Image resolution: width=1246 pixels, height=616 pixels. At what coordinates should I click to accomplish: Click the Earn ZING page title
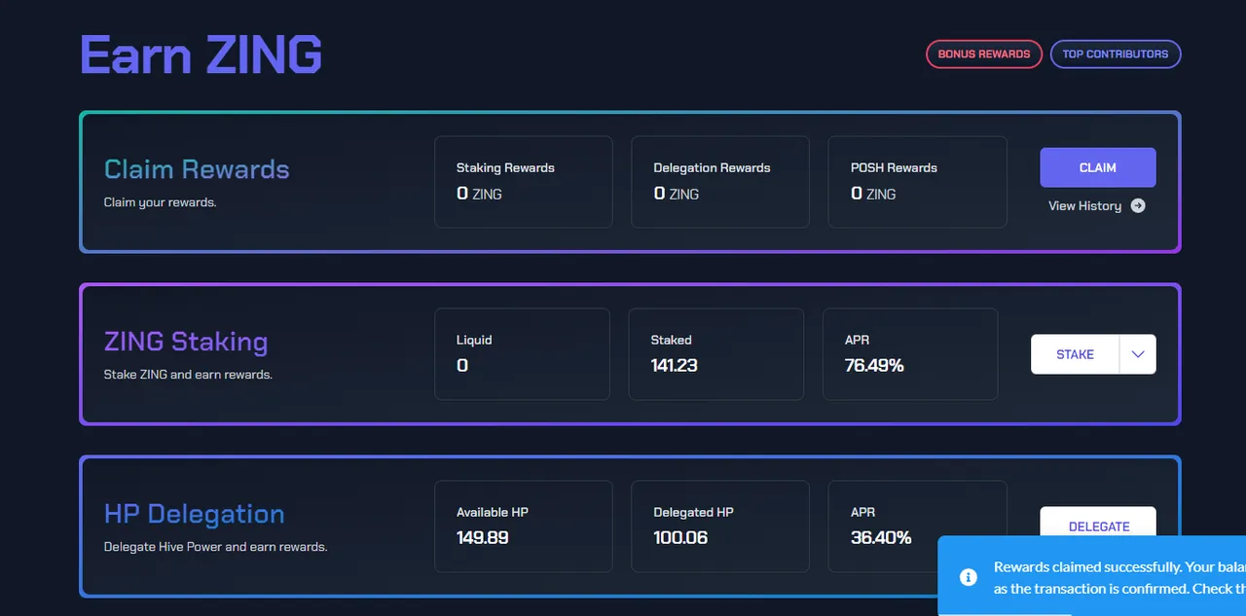tap(201, 55)
